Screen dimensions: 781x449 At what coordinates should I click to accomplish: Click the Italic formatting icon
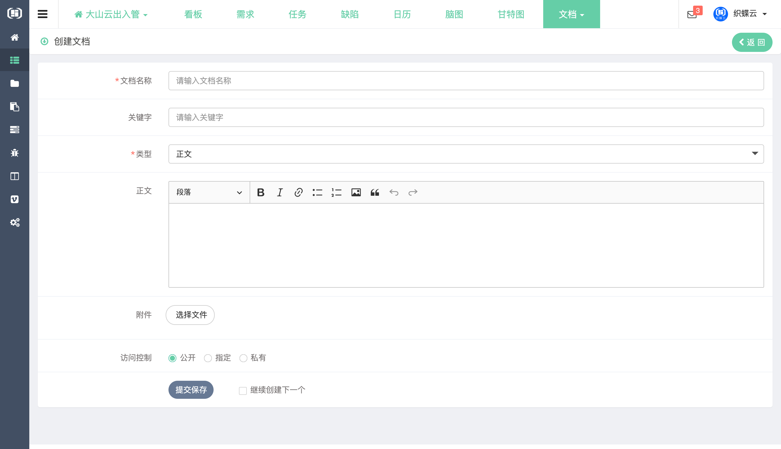point(279,192)
